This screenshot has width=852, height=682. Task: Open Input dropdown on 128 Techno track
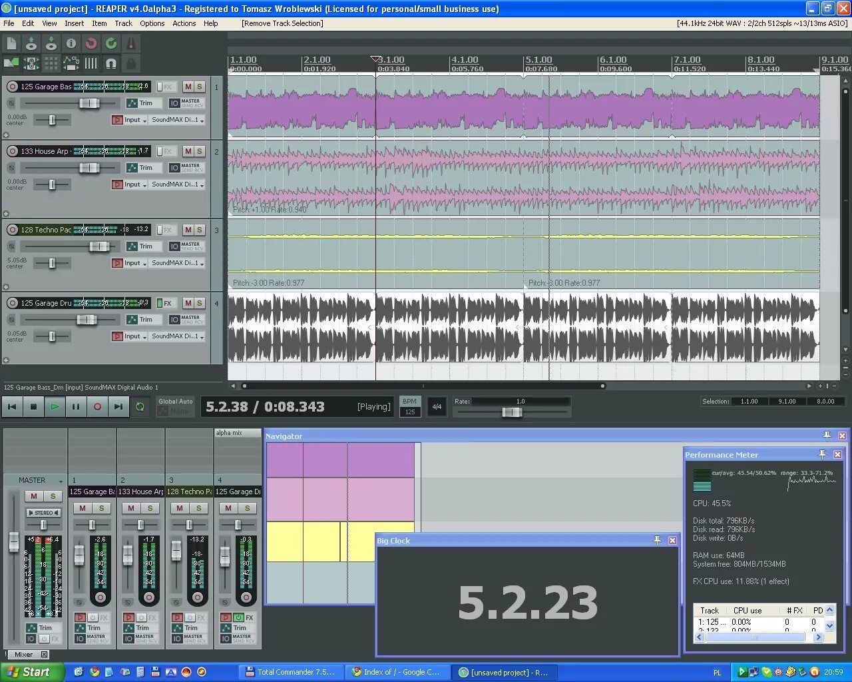coord(135,263)
